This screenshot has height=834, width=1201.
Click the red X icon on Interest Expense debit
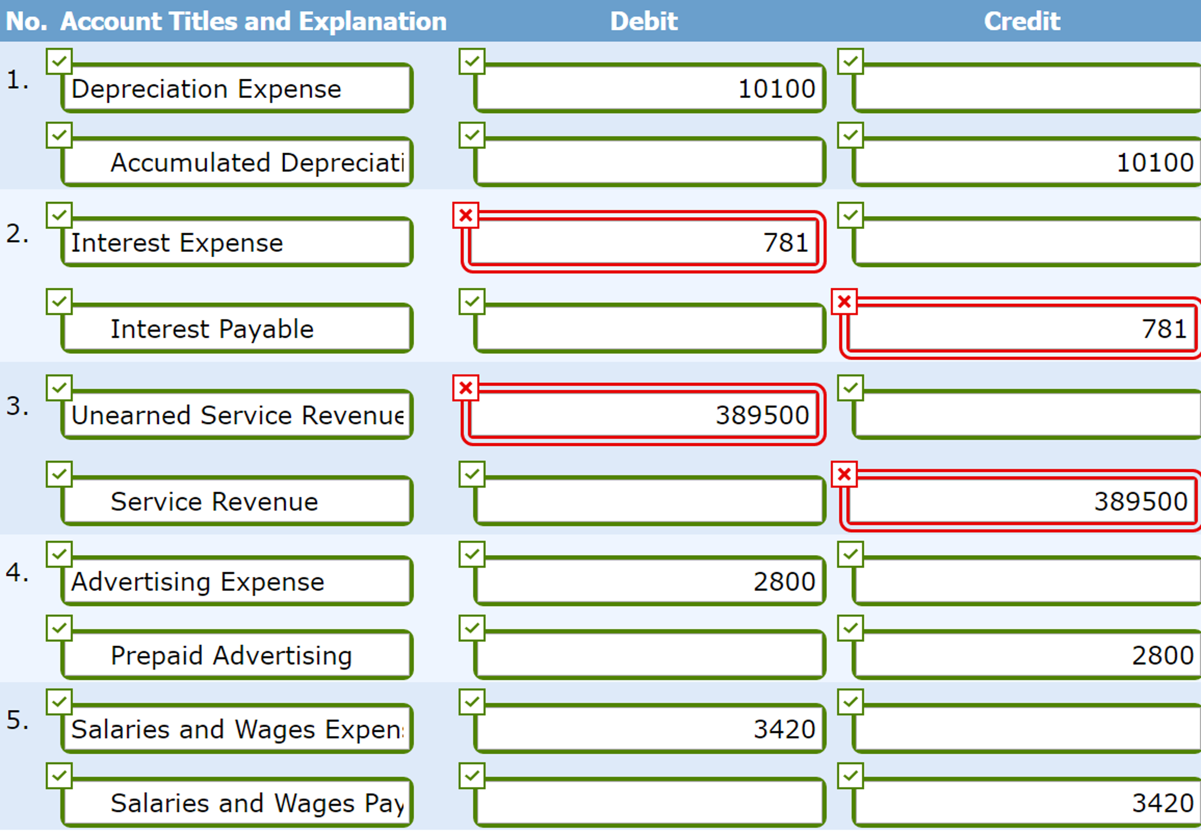point(466,215)
